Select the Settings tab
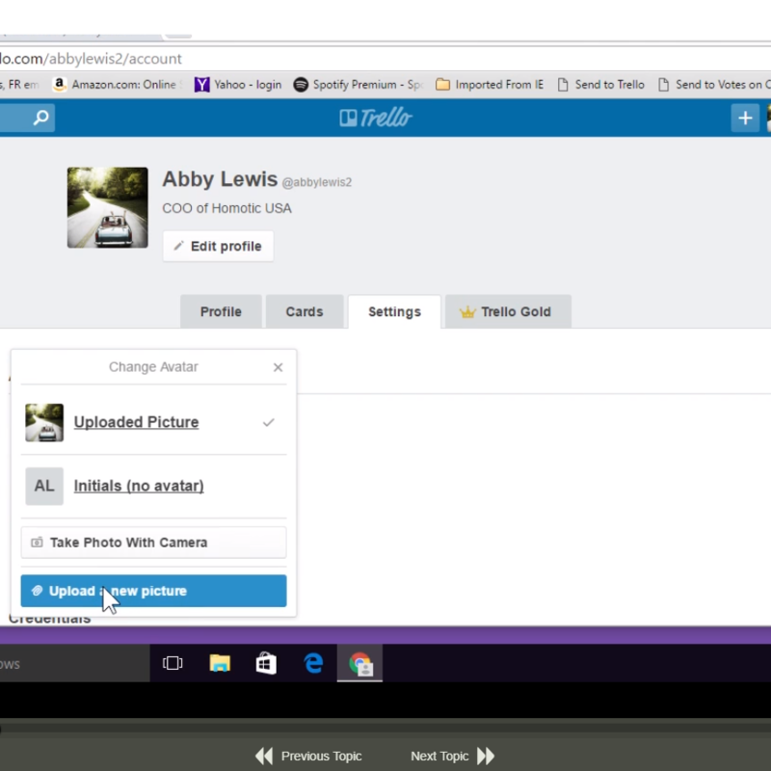The image size is (771, 771). (x=394, y=311)
